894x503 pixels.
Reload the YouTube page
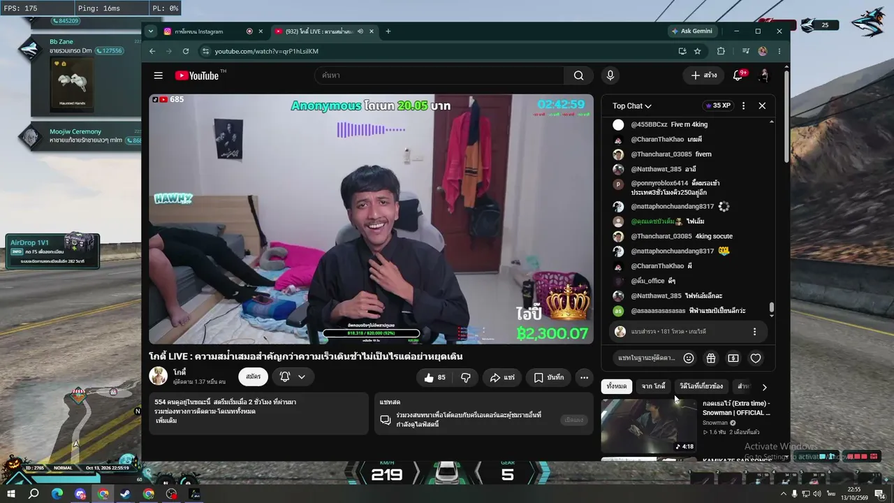point(186,51)
